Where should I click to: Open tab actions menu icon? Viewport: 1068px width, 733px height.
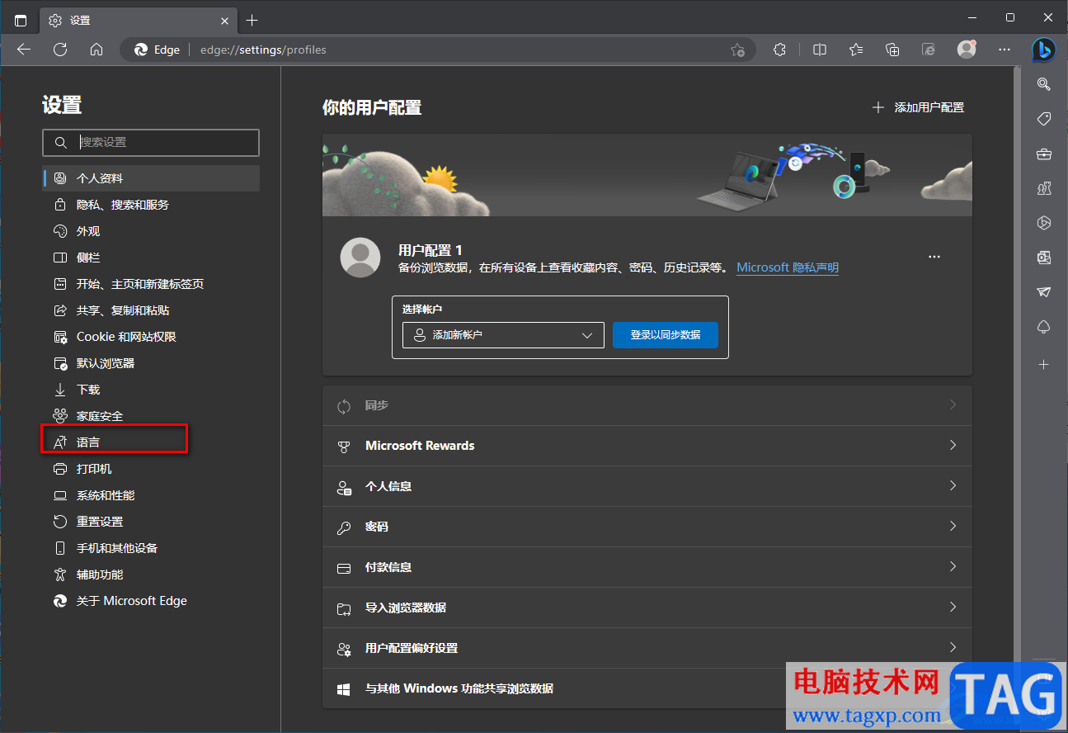(21, 20)
